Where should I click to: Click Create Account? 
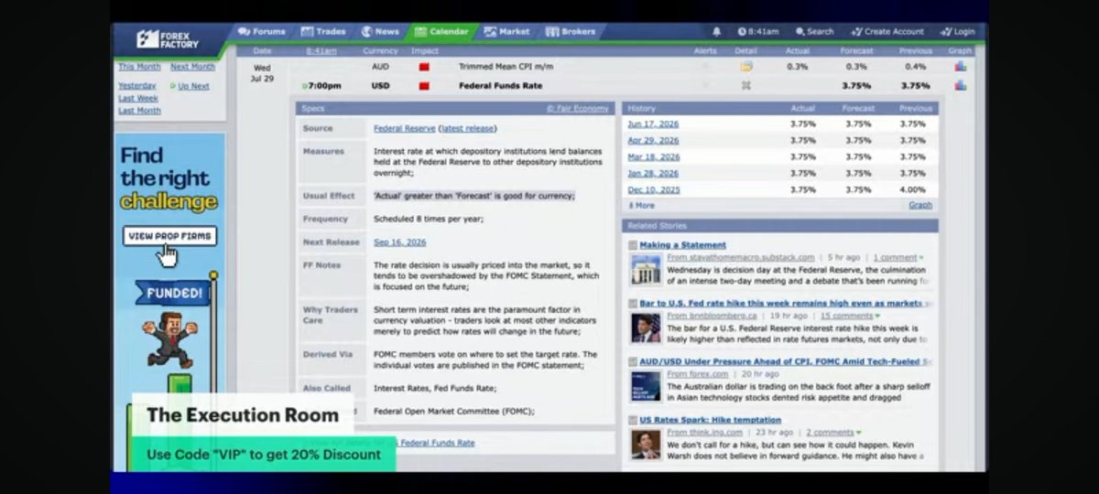pyautogui.click(x=887, y=31)
